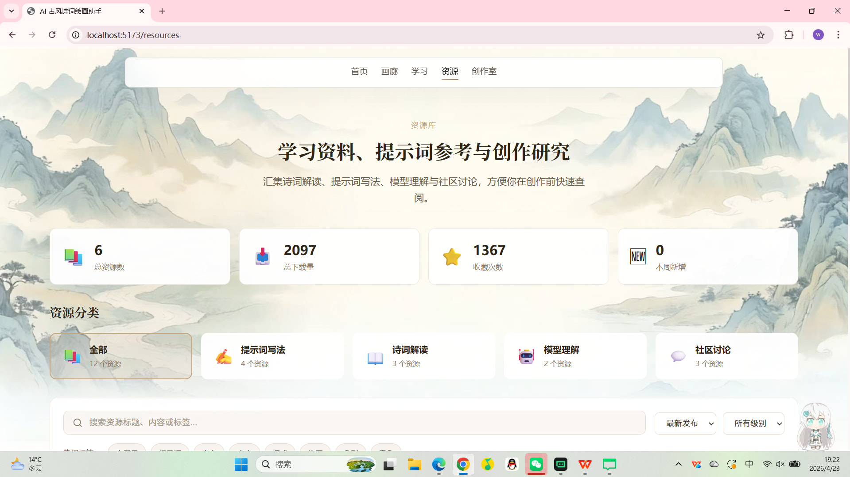Viewport: 850px width, 477px height.
Task: Expand the 最新发布 sort dropdown
Action: coord(685,424)
